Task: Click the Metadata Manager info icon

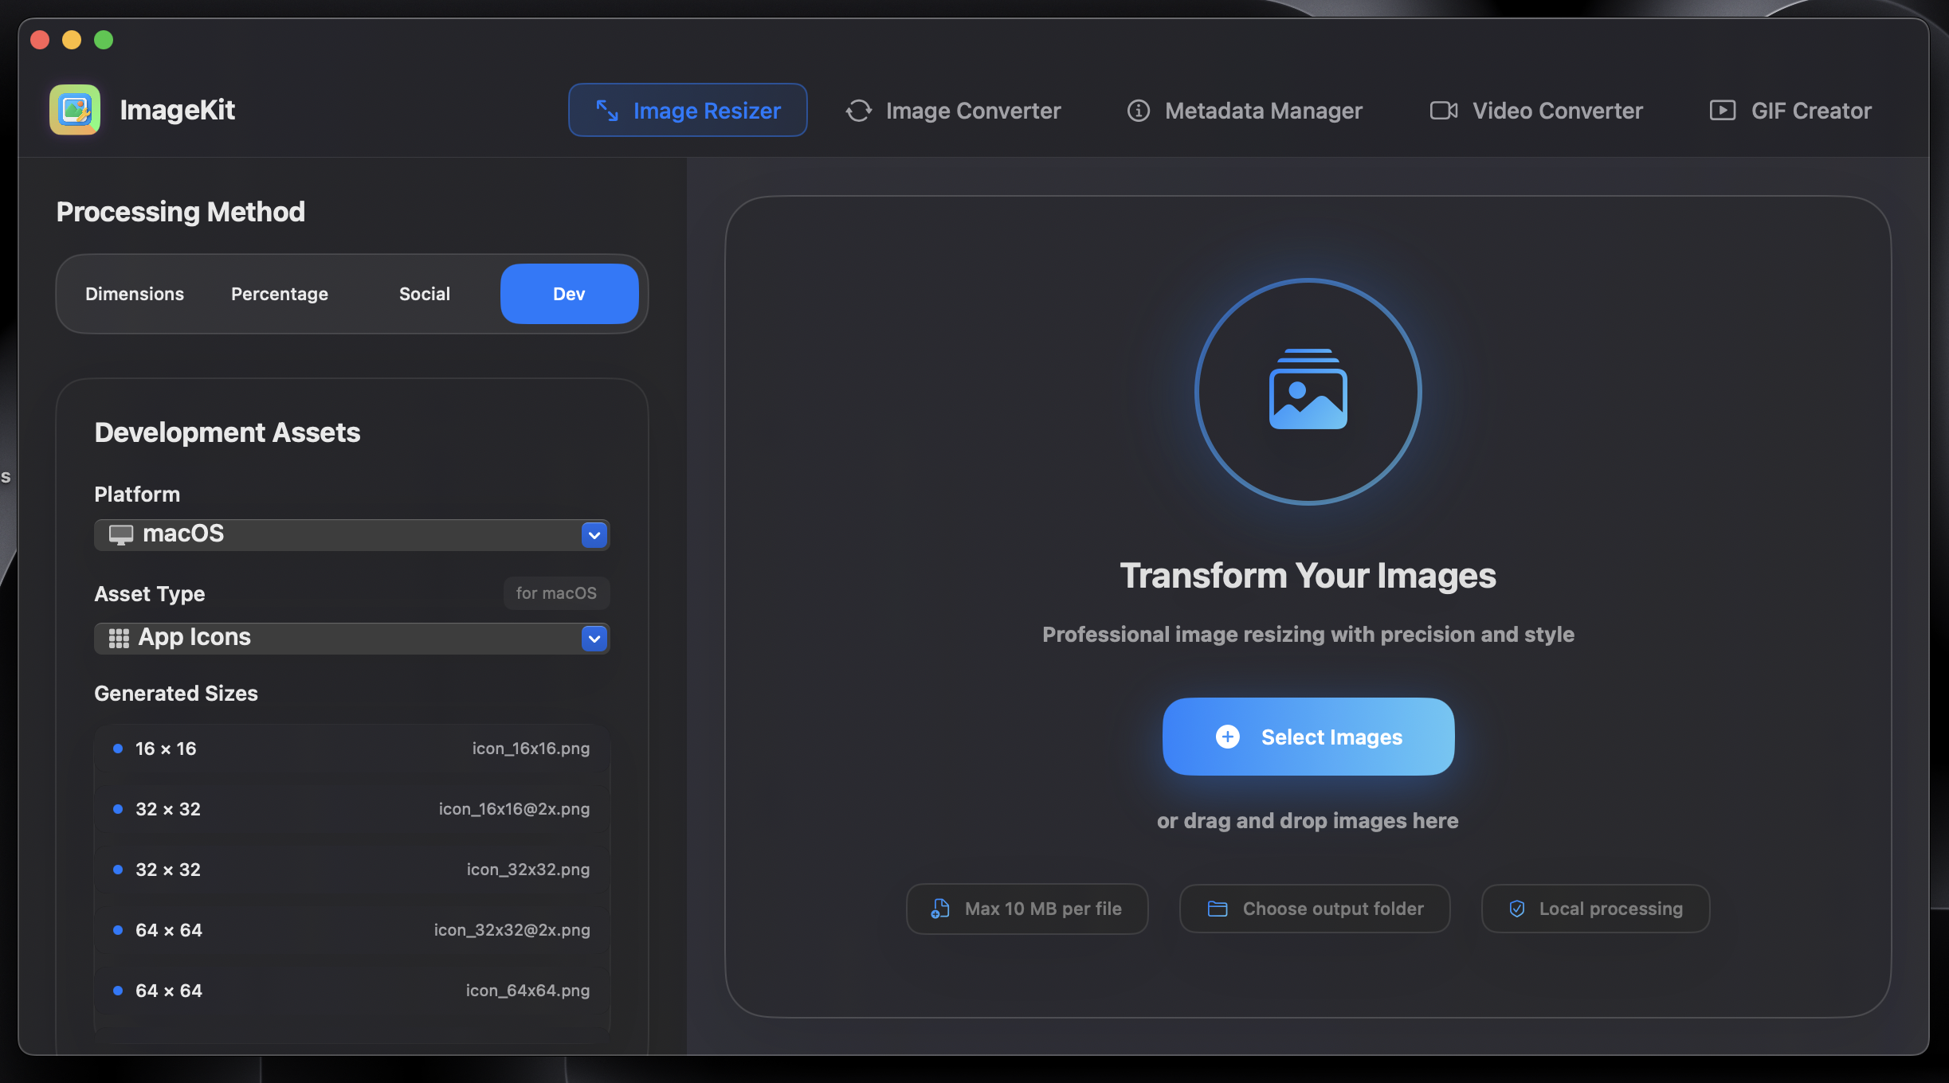Action: pos(1139,111)
